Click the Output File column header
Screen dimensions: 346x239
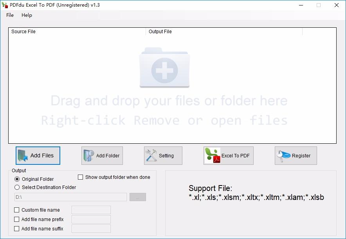pos(224,32)
